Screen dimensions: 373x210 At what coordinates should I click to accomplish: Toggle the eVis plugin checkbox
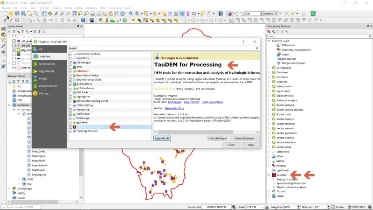[71, 67]
